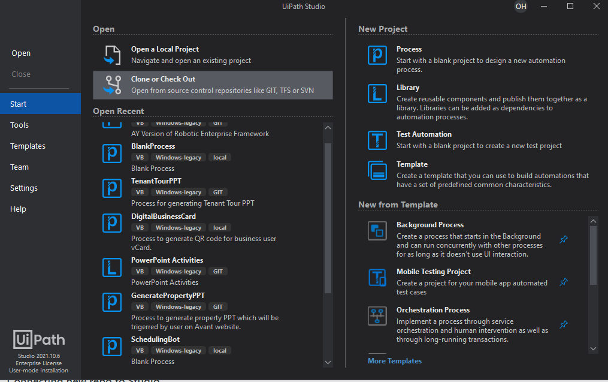Click the UiPath logo in the sidebar
Viewport: 608px width, 382px height.
click(x=39, y=339)
